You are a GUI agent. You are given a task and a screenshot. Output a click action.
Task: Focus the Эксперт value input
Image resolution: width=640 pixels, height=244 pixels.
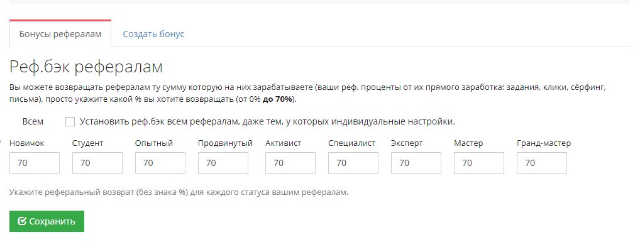[x=416, y=163]
